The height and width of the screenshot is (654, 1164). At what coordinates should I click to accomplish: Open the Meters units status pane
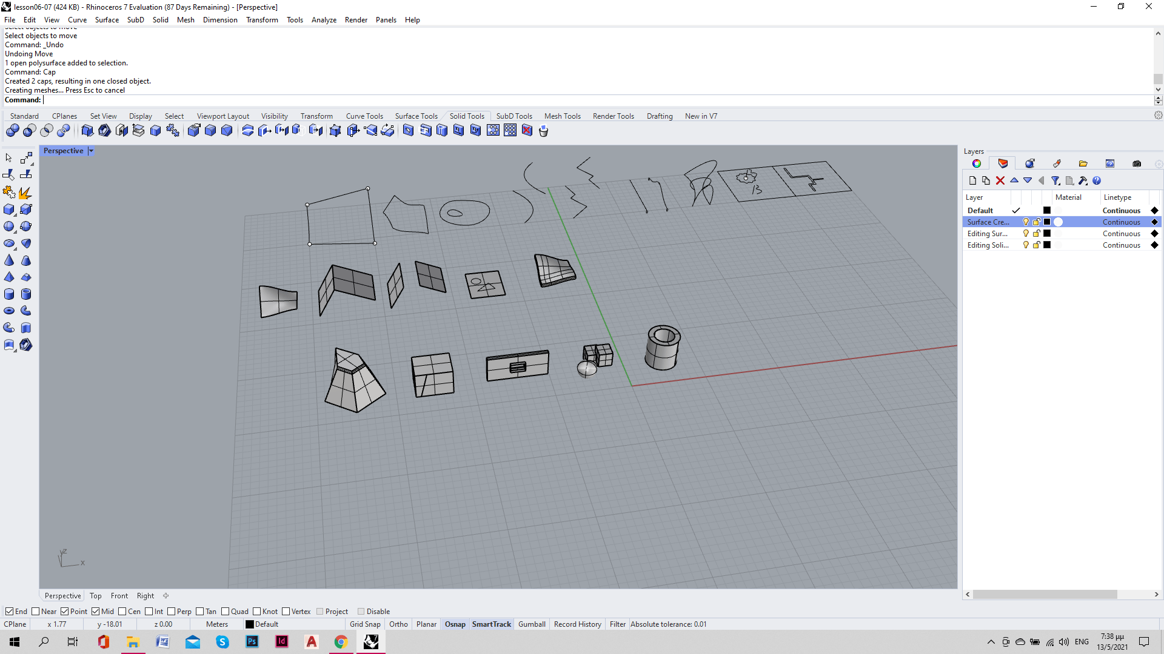click(x=217, y=624)
